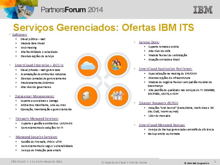Click the slide title Serviços Gerenciados: Ofertas IBM ITS
The height and width of the screenshot is (165, 220).
pos(103,27)
